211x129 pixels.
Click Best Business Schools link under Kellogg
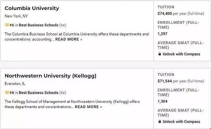(39, 93)
